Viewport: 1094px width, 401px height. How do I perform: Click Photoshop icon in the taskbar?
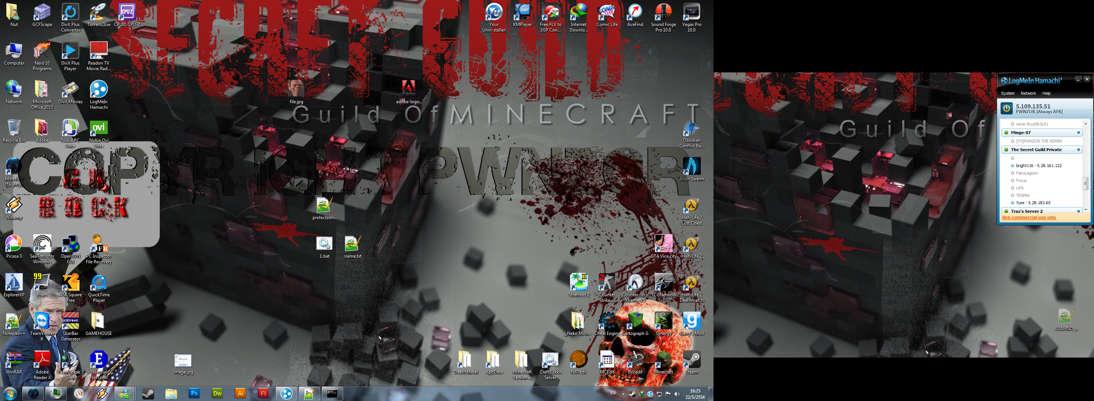tap(194, 393)
